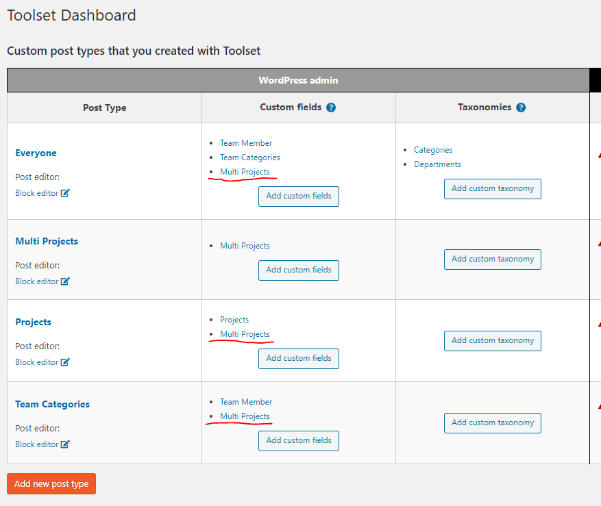The width and height of the screenshot is (601, 506).
Task: Open Multi Projects field group in Team Categories row
Action: click(x=245, y=416)
